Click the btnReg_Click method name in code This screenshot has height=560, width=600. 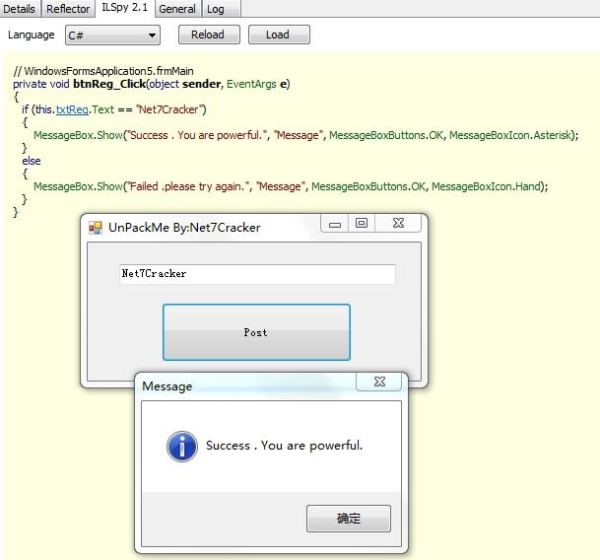click(x=108, y=84)
